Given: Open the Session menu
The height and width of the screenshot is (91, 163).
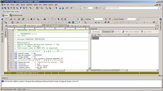Looking at the screenshot, I should [23, 5].
